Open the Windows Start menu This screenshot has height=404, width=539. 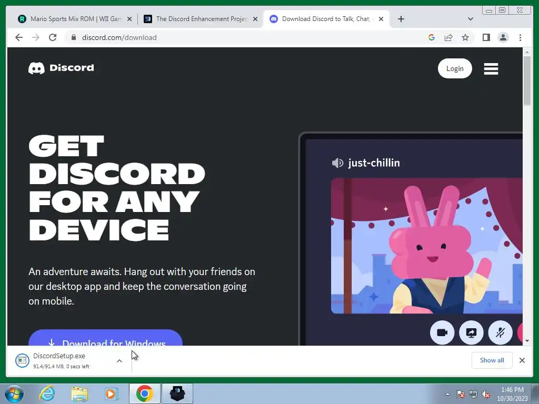click(x=14, y=393)
